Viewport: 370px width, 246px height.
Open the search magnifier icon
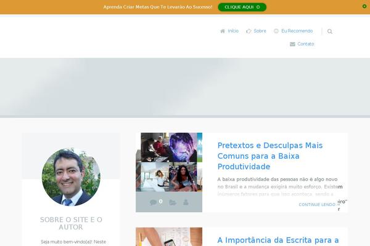(x=330, y=31)
